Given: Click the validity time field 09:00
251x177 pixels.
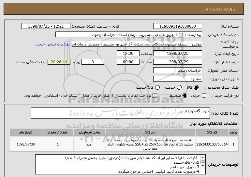Looking at the screenshot, I should tap(128, 62).
